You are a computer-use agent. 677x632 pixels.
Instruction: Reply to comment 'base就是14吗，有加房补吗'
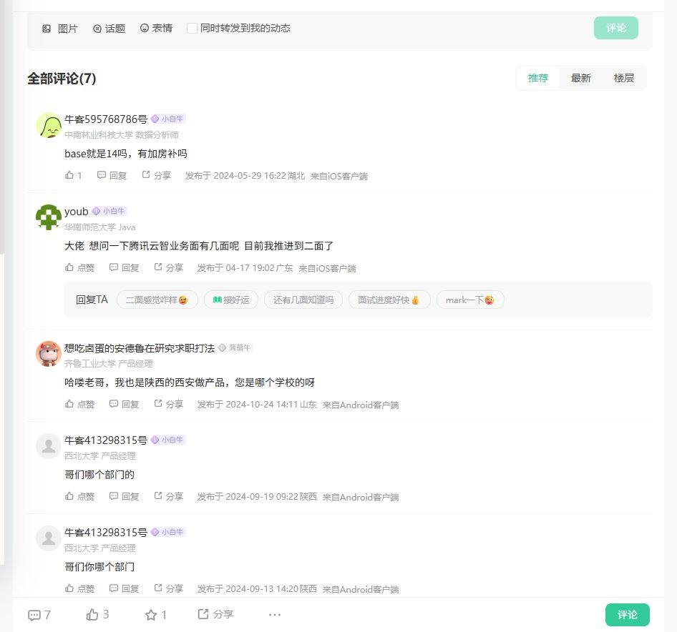pyautogui.click(x=112, y=175)
